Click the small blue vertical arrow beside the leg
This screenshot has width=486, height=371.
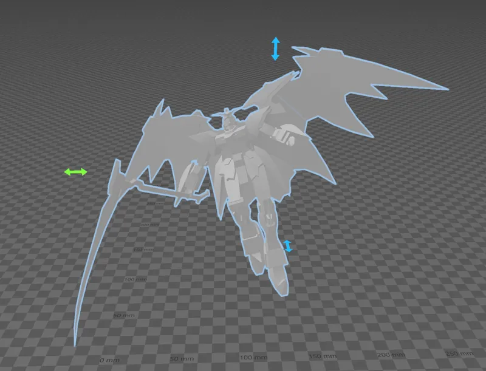(288, 246)
